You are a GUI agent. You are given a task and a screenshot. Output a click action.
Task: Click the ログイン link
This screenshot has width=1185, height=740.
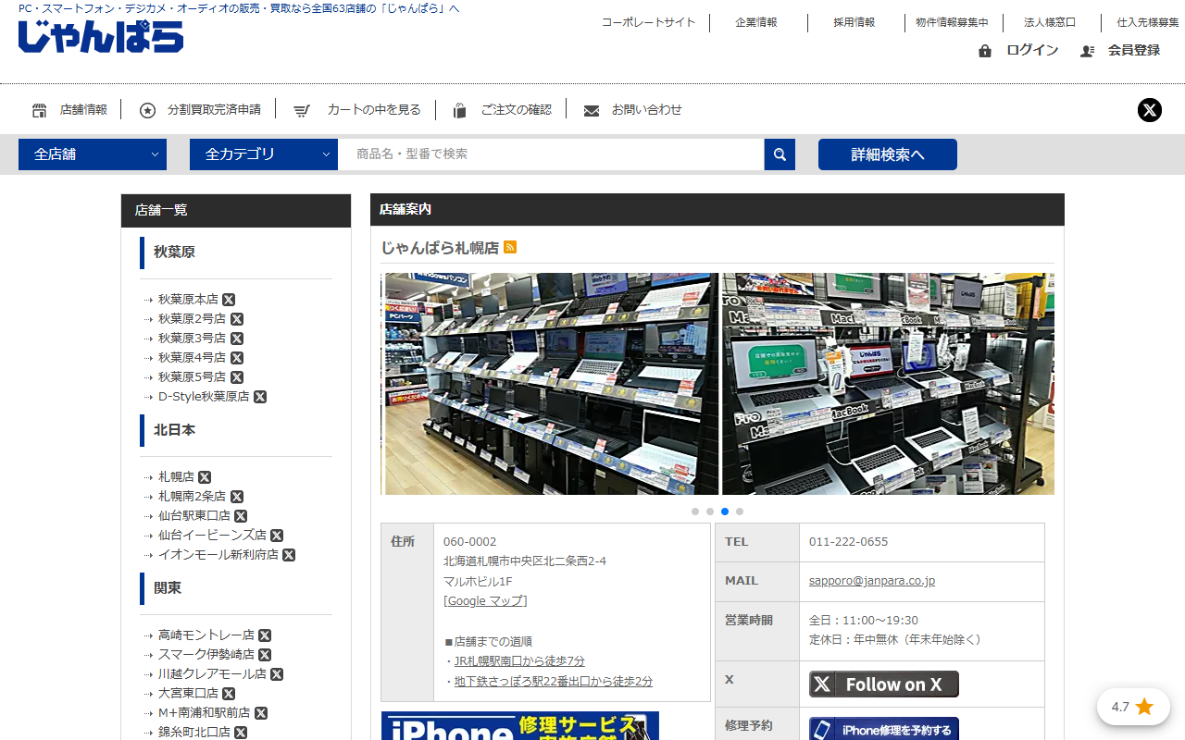[x=1032, y=50]
